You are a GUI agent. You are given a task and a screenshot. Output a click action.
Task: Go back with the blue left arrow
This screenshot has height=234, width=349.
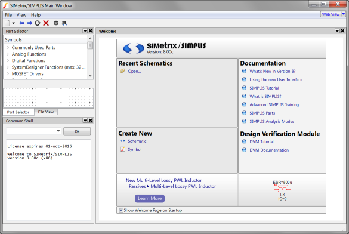coord(22,23)
